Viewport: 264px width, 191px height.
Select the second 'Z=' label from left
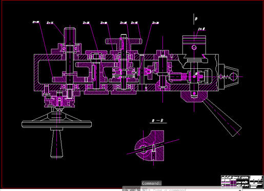50,23
